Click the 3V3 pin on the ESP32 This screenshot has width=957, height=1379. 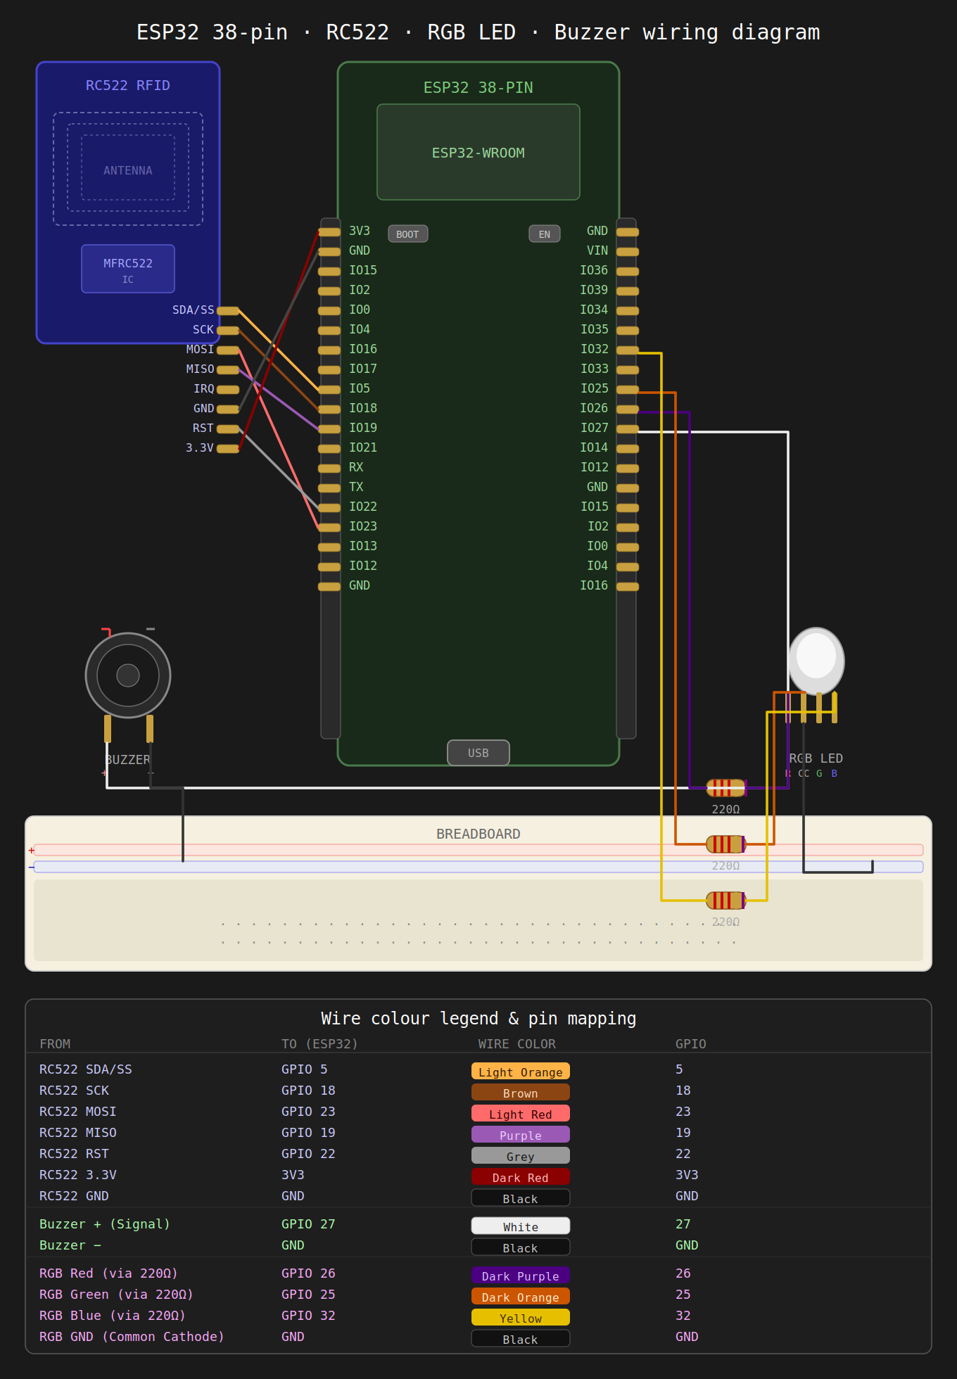(329, 232)
